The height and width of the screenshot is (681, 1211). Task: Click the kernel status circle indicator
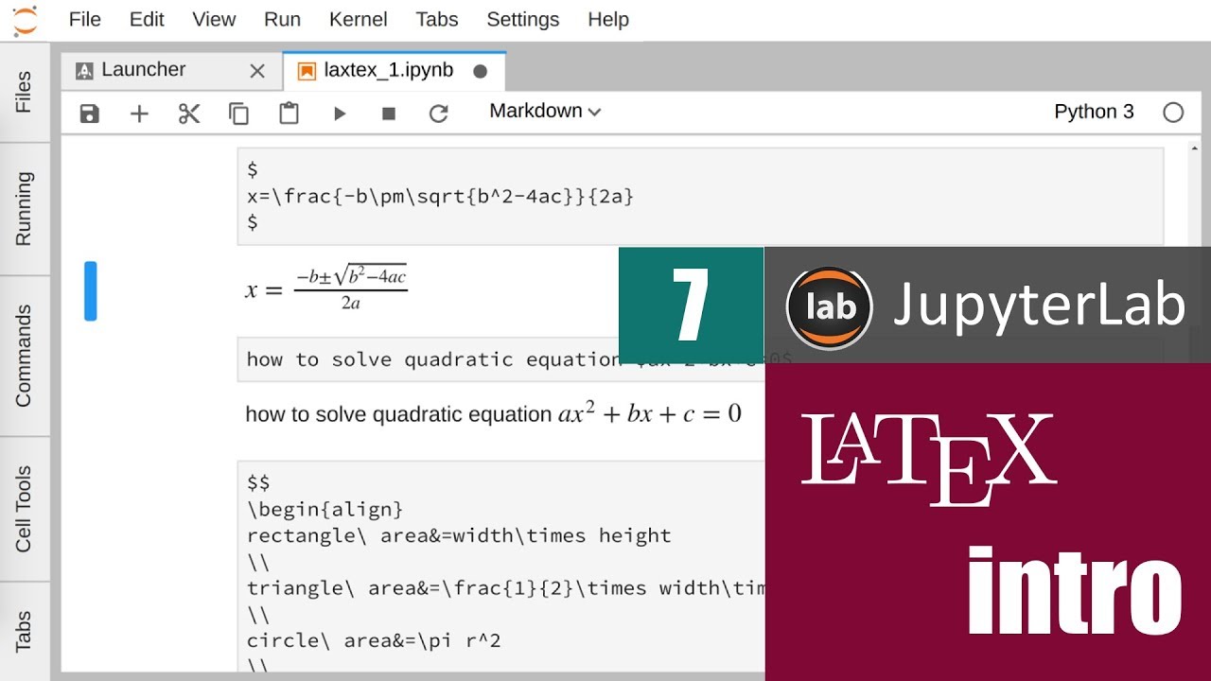1173,113
